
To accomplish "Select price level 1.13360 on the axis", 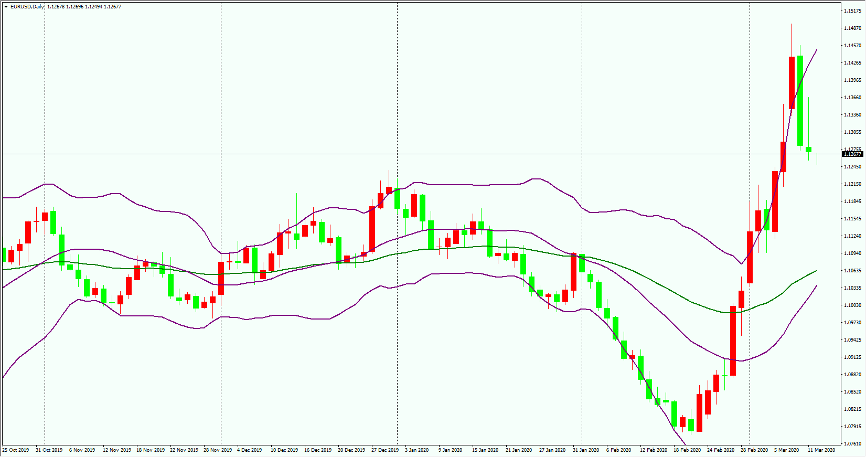I will tap(852, 114).
